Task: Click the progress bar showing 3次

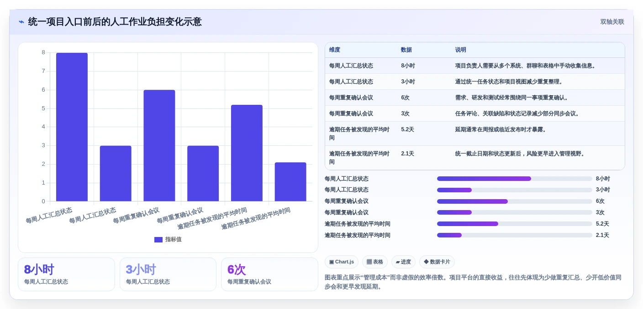Action: pos(515,212)
